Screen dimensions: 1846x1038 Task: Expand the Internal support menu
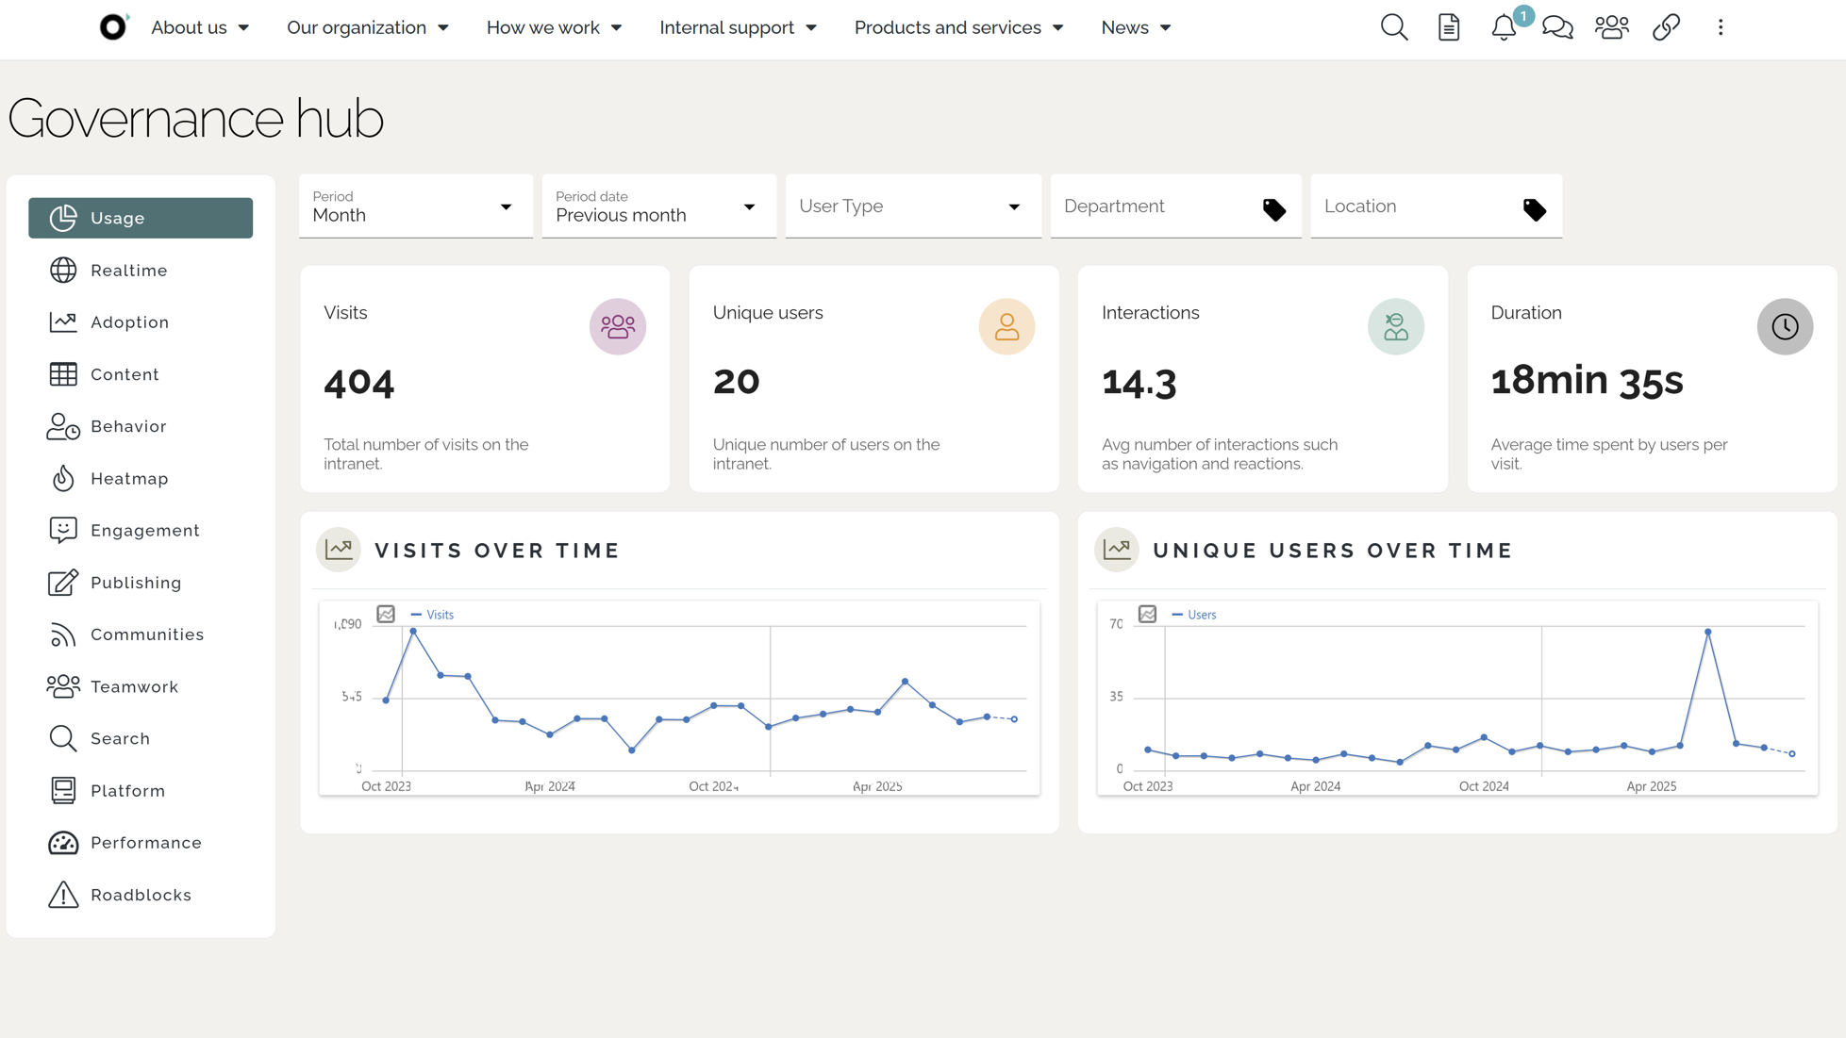pyautogui.click(x=739, y=27)
